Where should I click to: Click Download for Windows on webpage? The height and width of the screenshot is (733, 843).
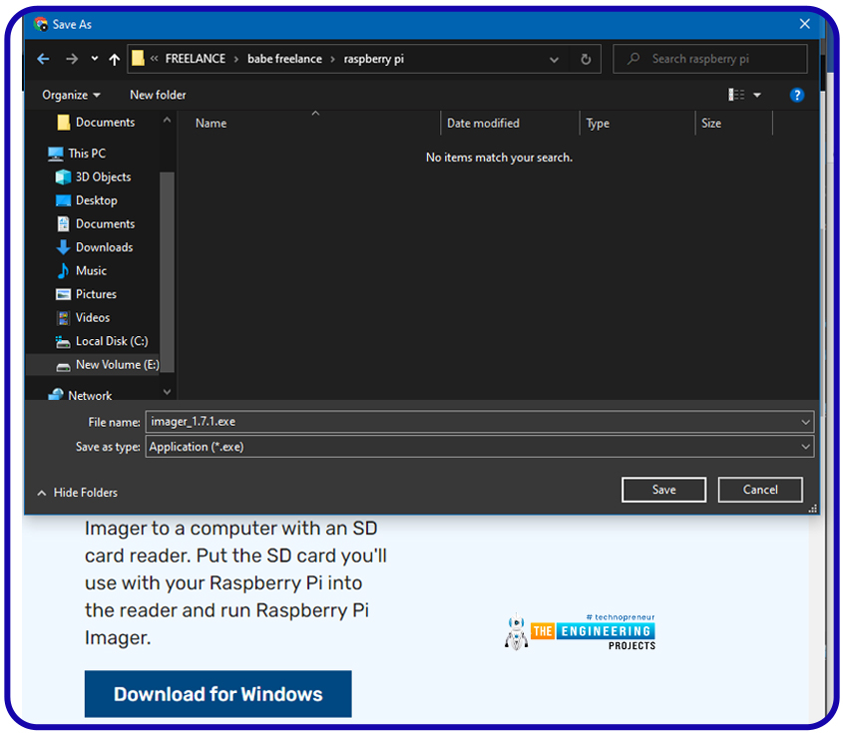(217, 694)
